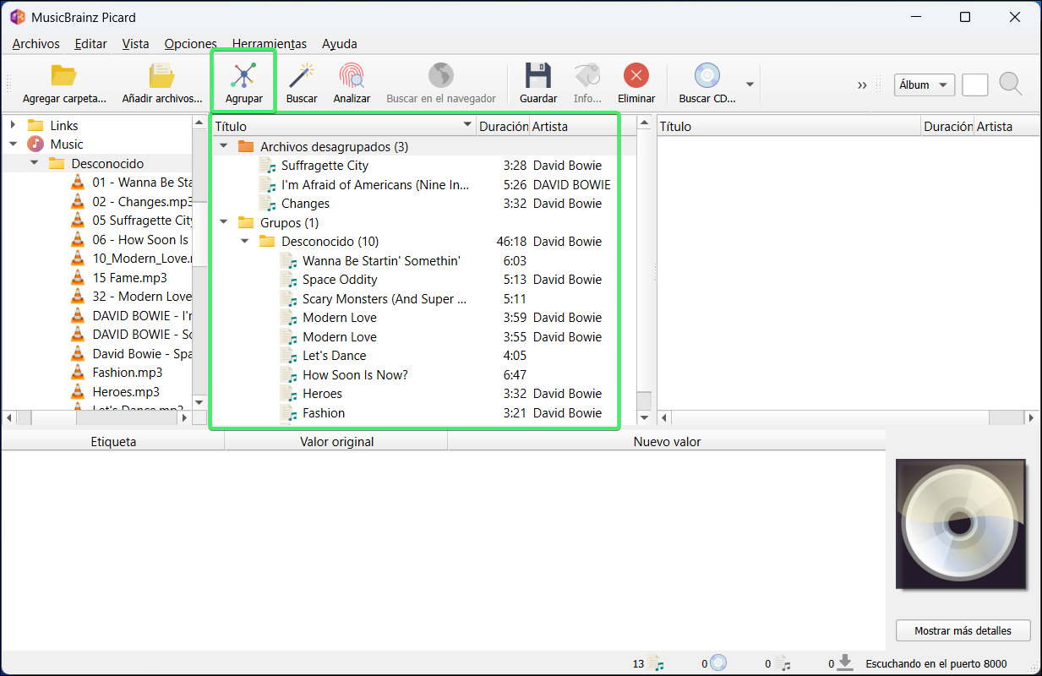Click the pending downloads arrow in status bar
The height and width of the screenshot is (676, 1042).
tap(844, 664)
